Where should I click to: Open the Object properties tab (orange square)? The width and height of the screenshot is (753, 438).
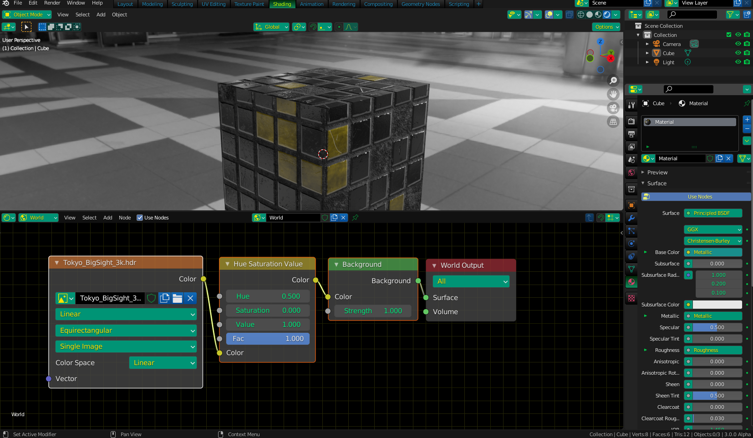tap(631, 205)
